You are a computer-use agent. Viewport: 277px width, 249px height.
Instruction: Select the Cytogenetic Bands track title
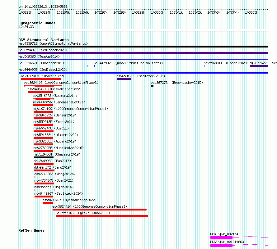[37, 23]
